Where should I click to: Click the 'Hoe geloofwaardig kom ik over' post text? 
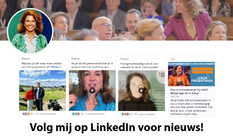click(x=141, y=66)
